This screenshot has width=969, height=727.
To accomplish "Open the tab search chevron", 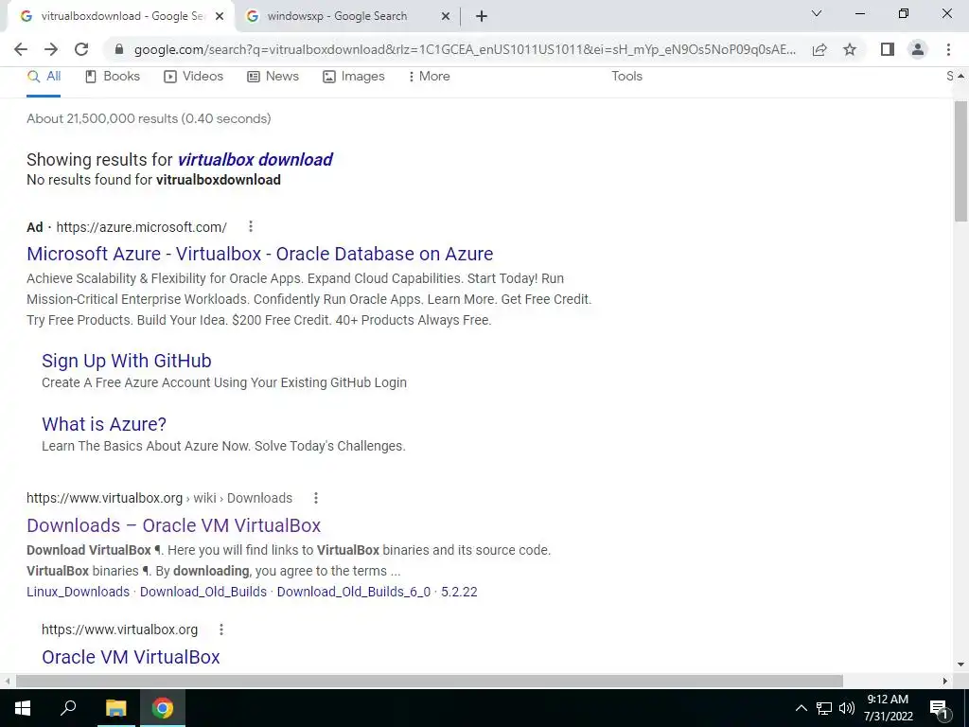I will [x=817, y=13].
